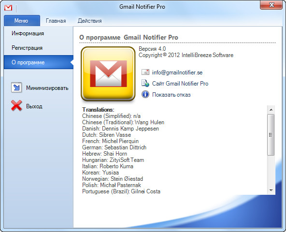Image resolution: width=286 pixels, height=232 pixels.
Task: Click 'Danish: Dennis Kamp Jeppesen' line
Action: click(x=120, y=129)
